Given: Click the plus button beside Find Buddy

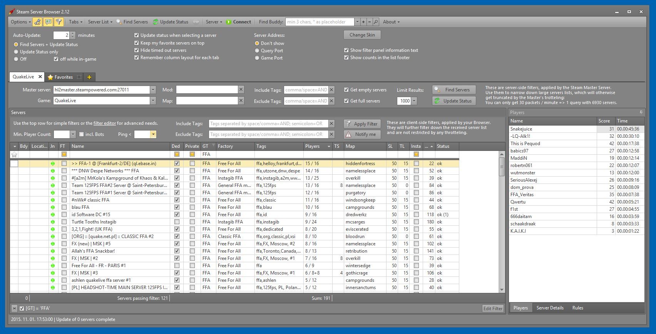Looking at the screenshot, I should [x=364, y=22].
